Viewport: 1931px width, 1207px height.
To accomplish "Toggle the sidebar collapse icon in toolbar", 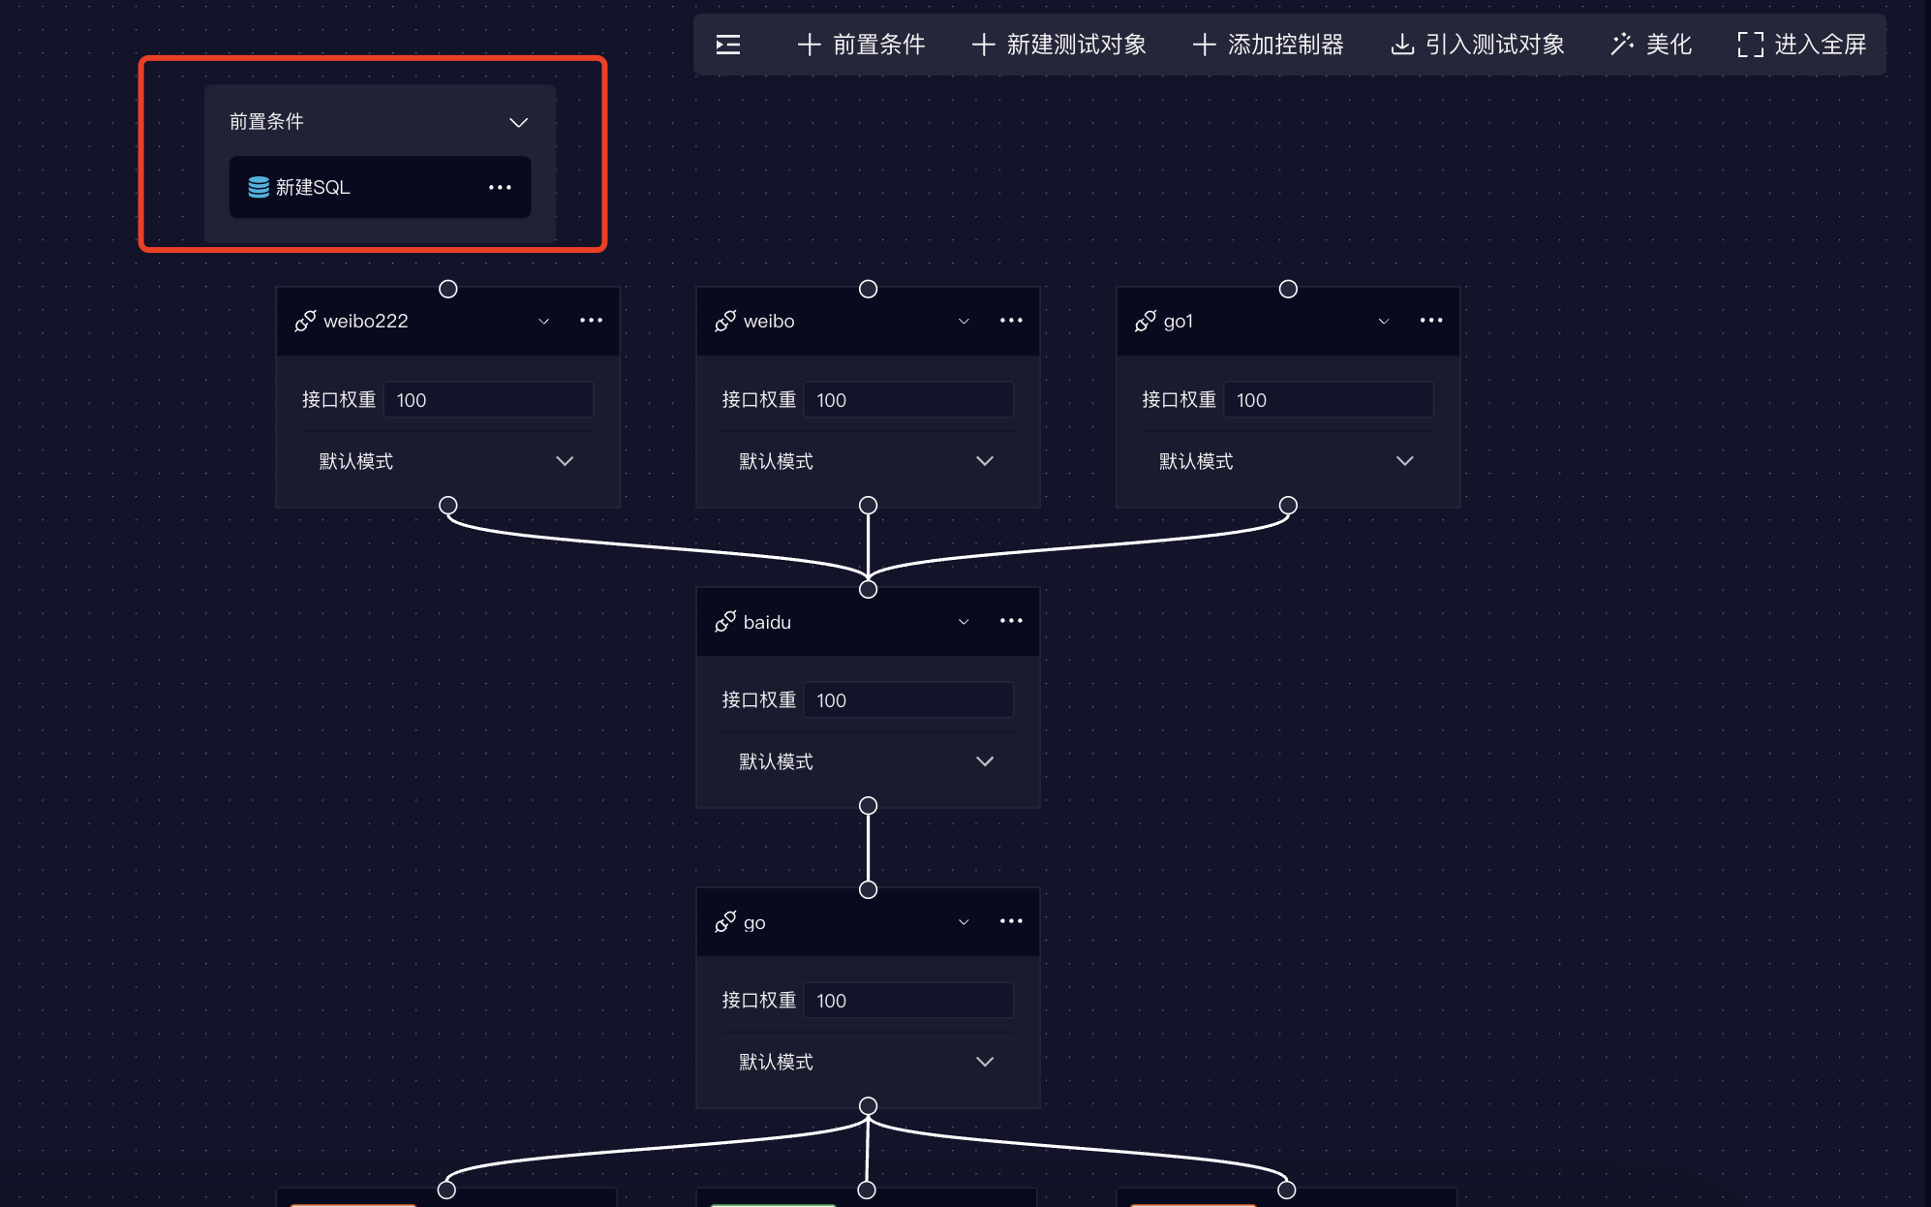I will click(727, 45).
